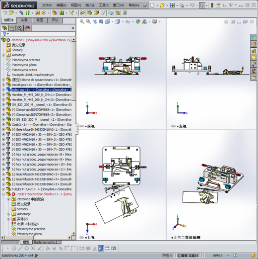Viewport: 258px width, 259px height.
Task: Click the Zoom to Fit magnifier icon
Action: point(82,21)
